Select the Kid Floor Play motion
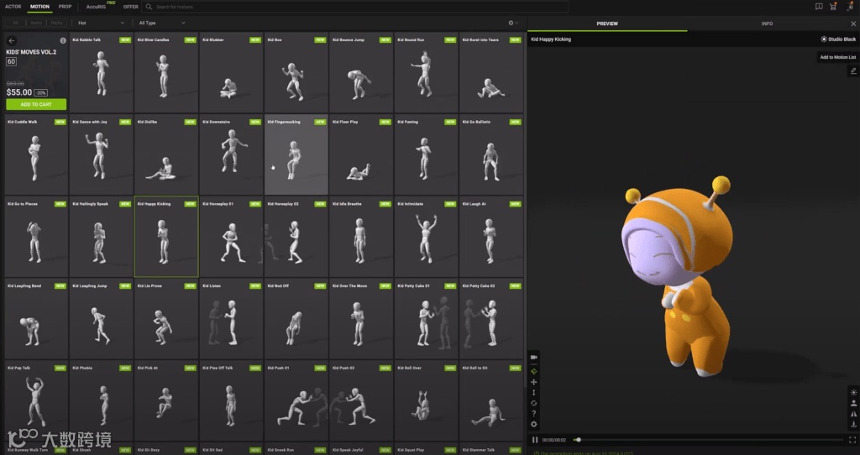 click(x=361, y=155)
